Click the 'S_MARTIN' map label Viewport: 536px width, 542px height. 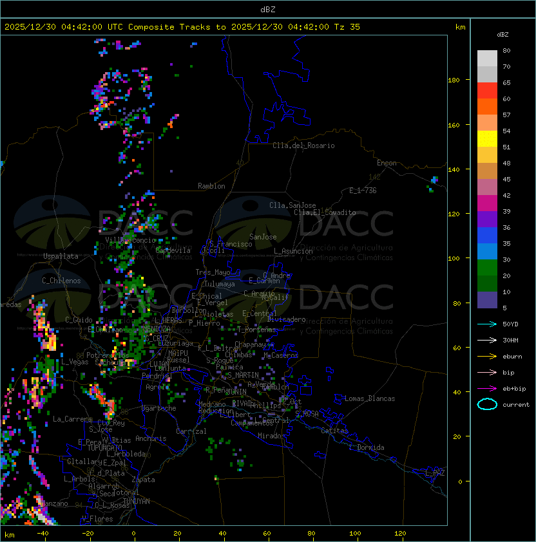(243, 375)
